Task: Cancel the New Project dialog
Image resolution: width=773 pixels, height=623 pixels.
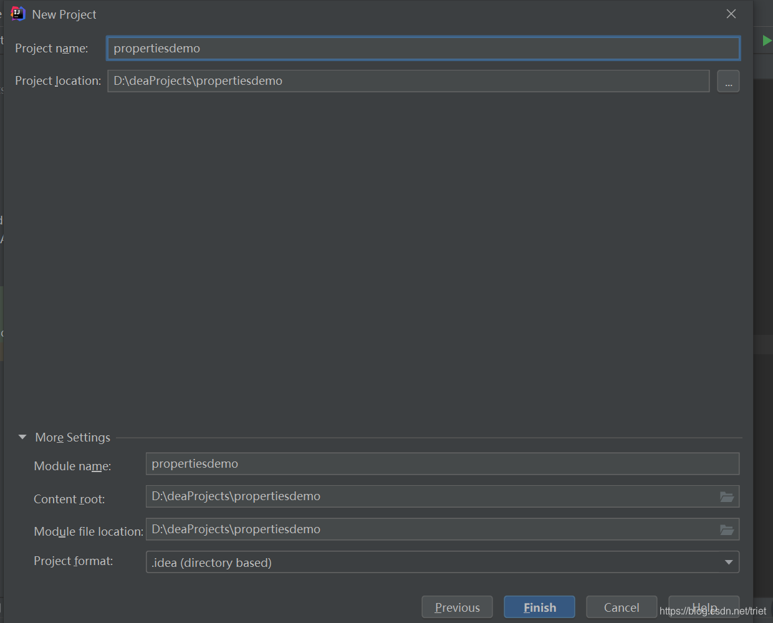Action: (622, 607)
